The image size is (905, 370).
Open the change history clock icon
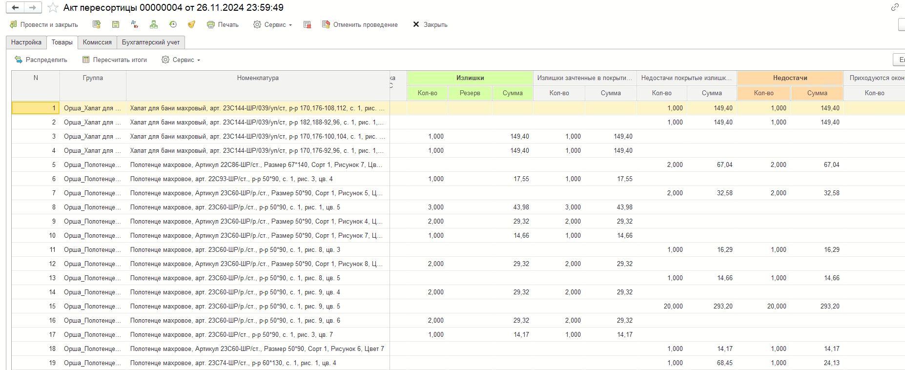[173, 24]
